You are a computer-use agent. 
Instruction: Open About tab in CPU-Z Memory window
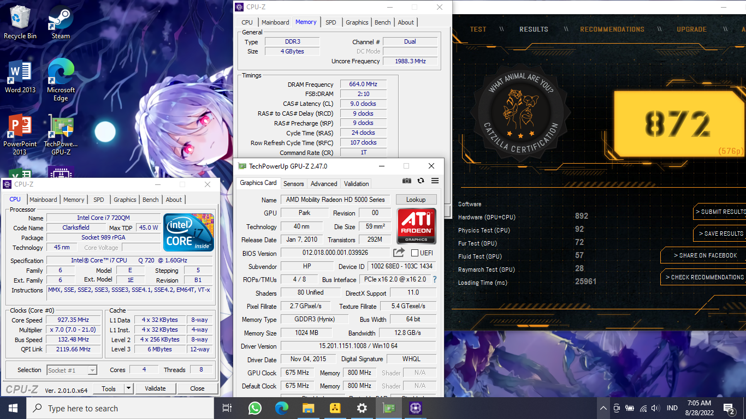pos(406,22)
